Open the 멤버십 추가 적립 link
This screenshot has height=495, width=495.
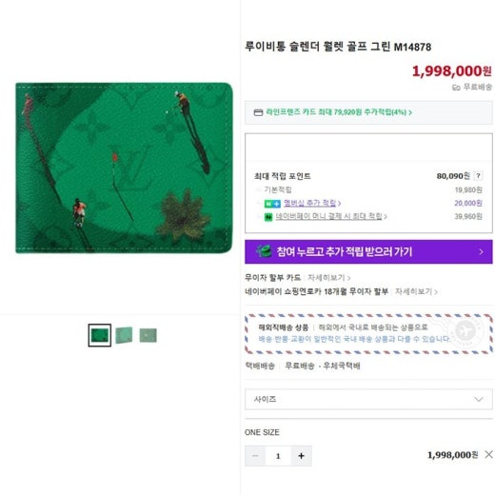tap(312, 203)
